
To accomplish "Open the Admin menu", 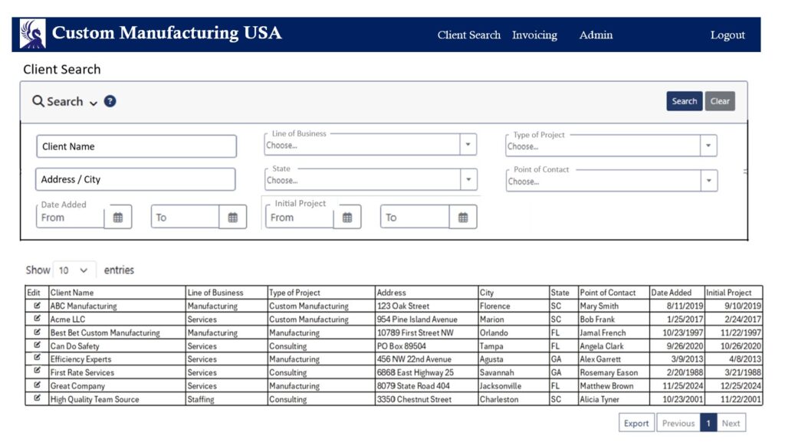I will click(596, 35).
